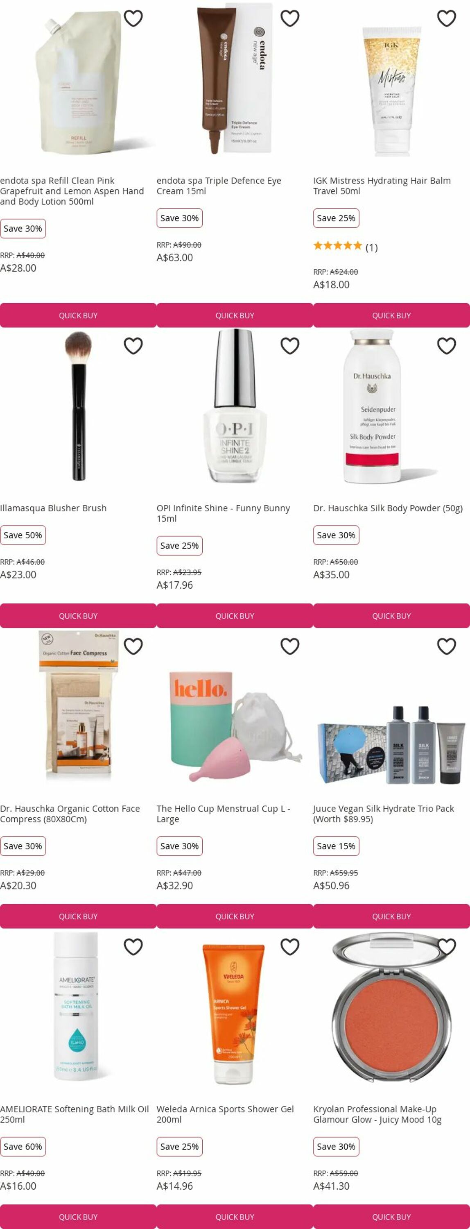The width and height of the screenshot is (470, 1229).
Task: Add Hello Cup Menstrual Cup to wishlist
Action: pos(290,646)
